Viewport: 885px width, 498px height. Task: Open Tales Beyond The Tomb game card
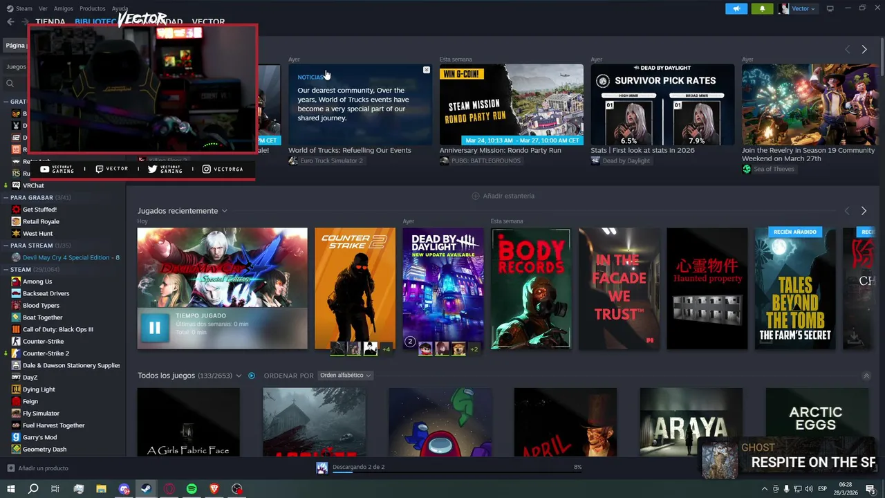pyautogui.click(x=795, y=288)
